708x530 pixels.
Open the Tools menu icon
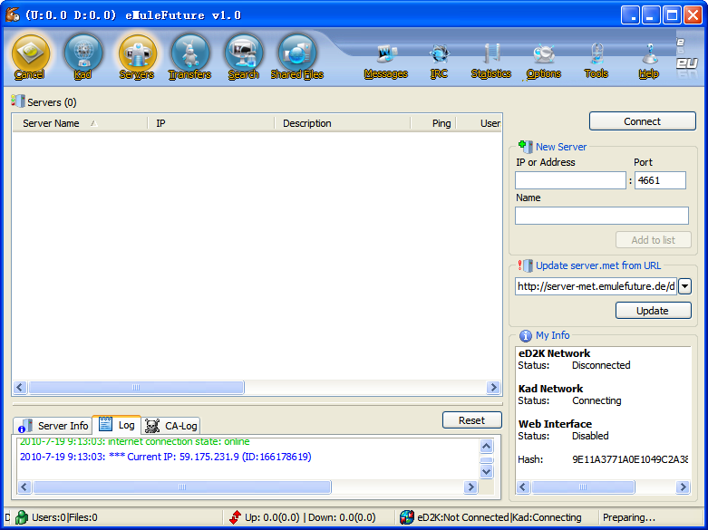pyautogui.click(x=596, y=62)
